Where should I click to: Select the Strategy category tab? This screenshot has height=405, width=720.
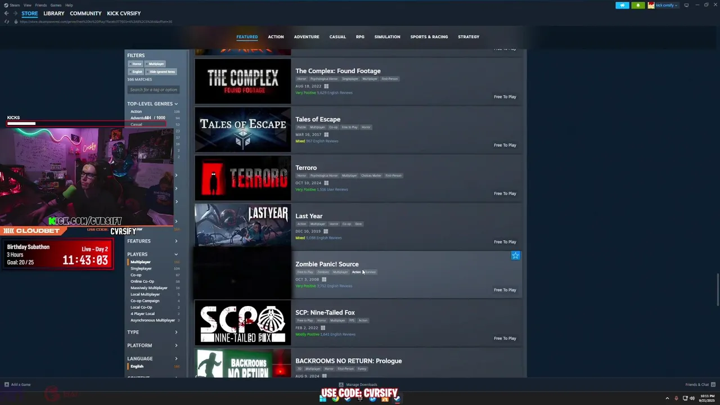point(469,37)
